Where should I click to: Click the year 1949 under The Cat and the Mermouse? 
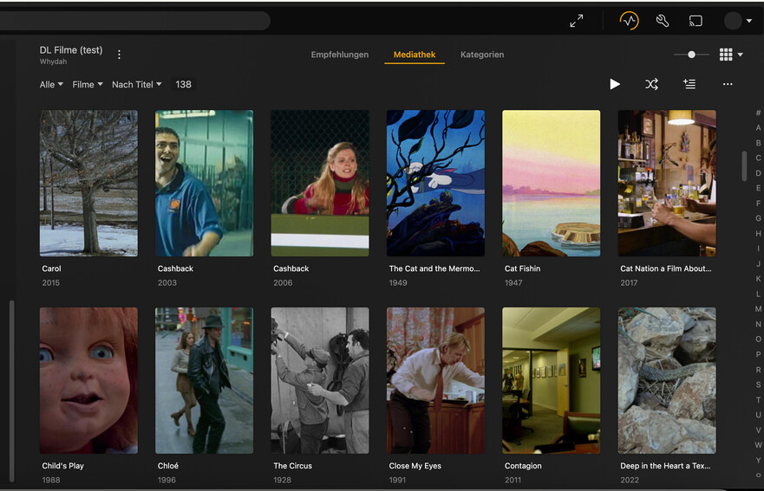click(x=397, y=282)
